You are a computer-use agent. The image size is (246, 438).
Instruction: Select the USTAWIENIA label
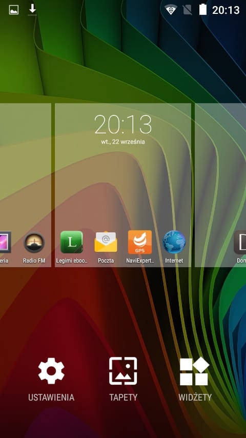pyautogui.click(x=51, y=397)
